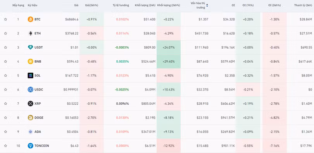Image resolution: width=314 pixels, height=153 pixels.
Task: Star DOGE as a favorite
Action: click(x=5, y=118)
